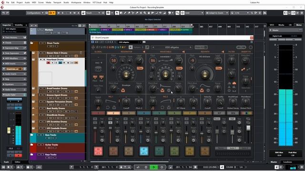Screen dimensions: 305x171
Task: Open the Drum Tracks folder icon
Action: 32,43
